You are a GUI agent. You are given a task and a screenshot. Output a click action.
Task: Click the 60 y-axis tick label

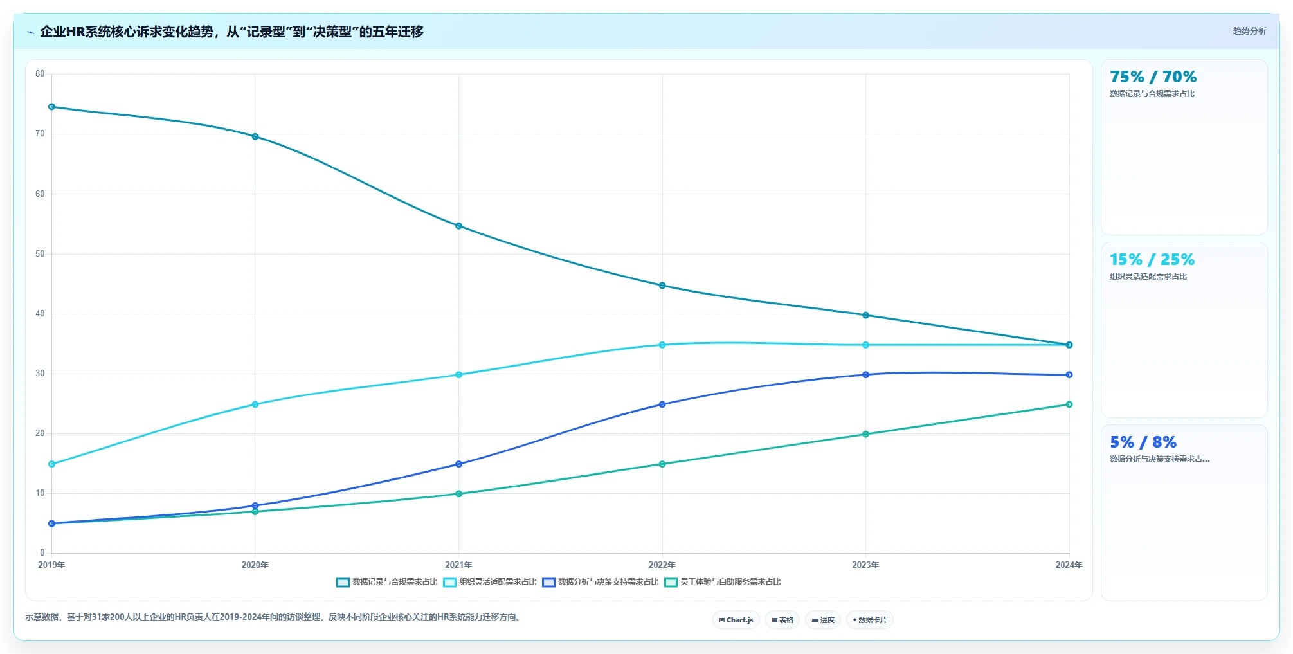point(40,194)
